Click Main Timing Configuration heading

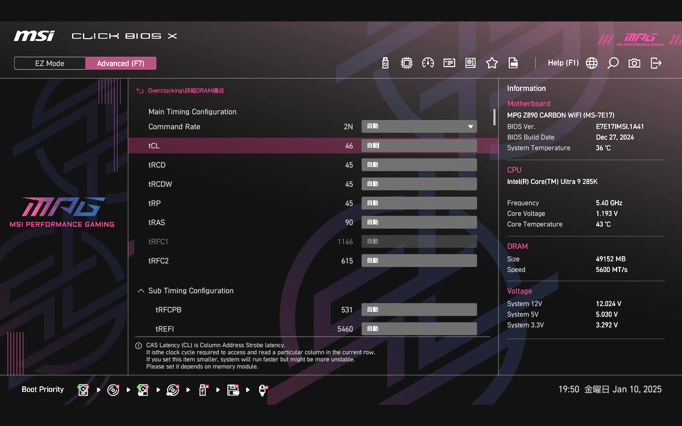192,112
